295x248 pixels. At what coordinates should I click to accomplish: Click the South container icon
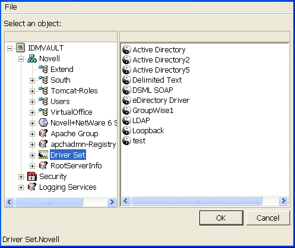point(43,80)
